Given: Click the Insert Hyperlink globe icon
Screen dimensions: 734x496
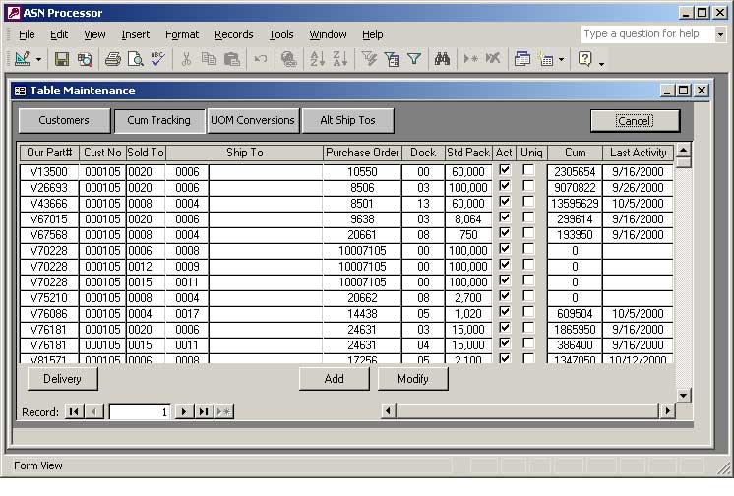Looking at the screenshot, I should (289, 59).
